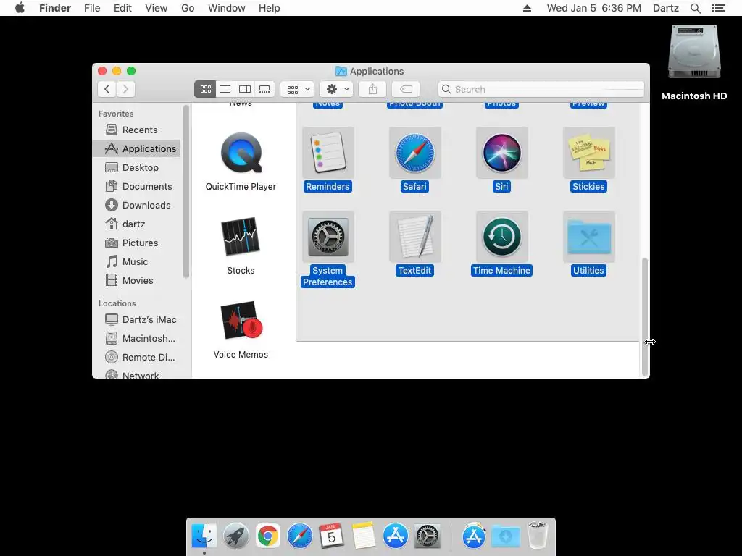Image resolution: width=742 pixels, height=556 pixels.
Task: Click the Applications window vertical scrollbar
Action: [x=644, y=317]
